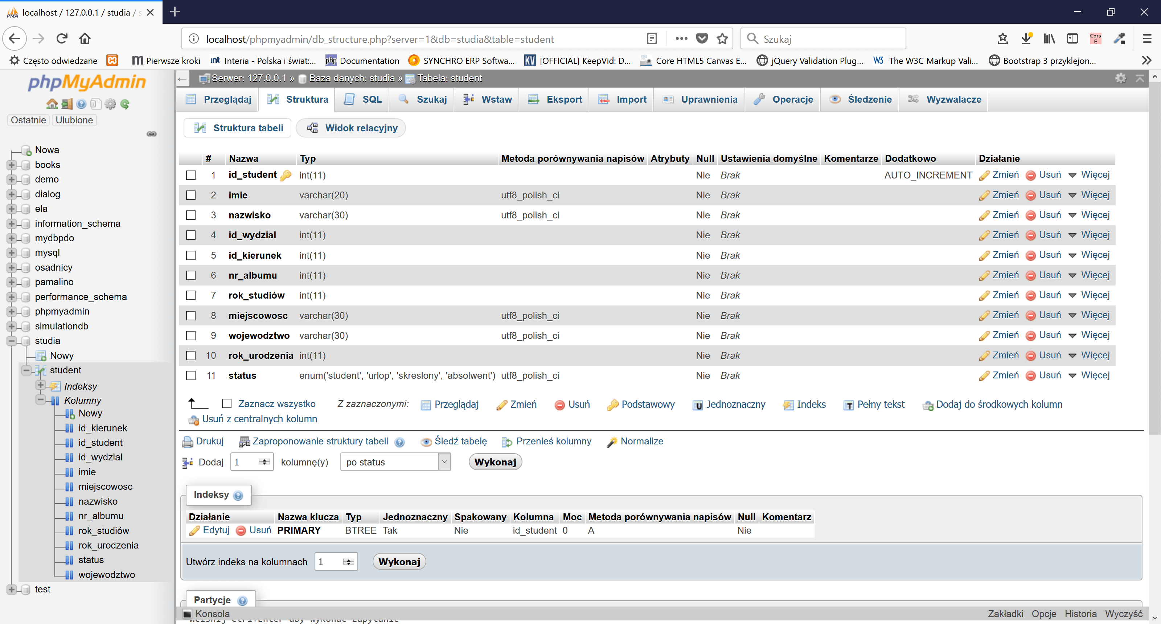Image resolution: width=1161 pixels, height=624 pixels.
Task: Click number stepper in Dodaj kolumnę field
Action: 264,462
